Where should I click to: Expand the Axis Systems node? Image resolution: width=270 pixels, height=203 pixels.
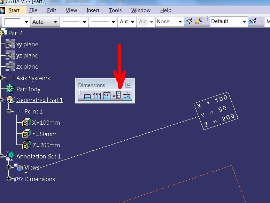click(1, 78)
